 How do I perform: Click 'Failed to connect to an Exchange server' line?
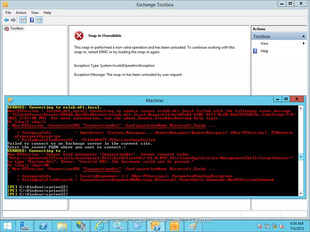coord(80,143)
